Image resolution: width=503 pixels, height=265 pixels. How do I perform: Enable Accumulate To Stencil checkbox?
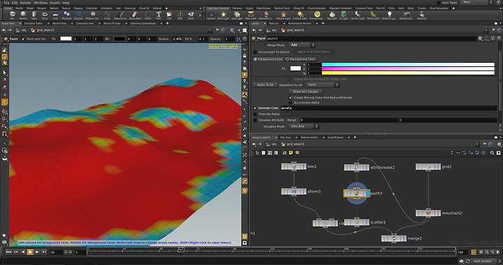[256, 52]
